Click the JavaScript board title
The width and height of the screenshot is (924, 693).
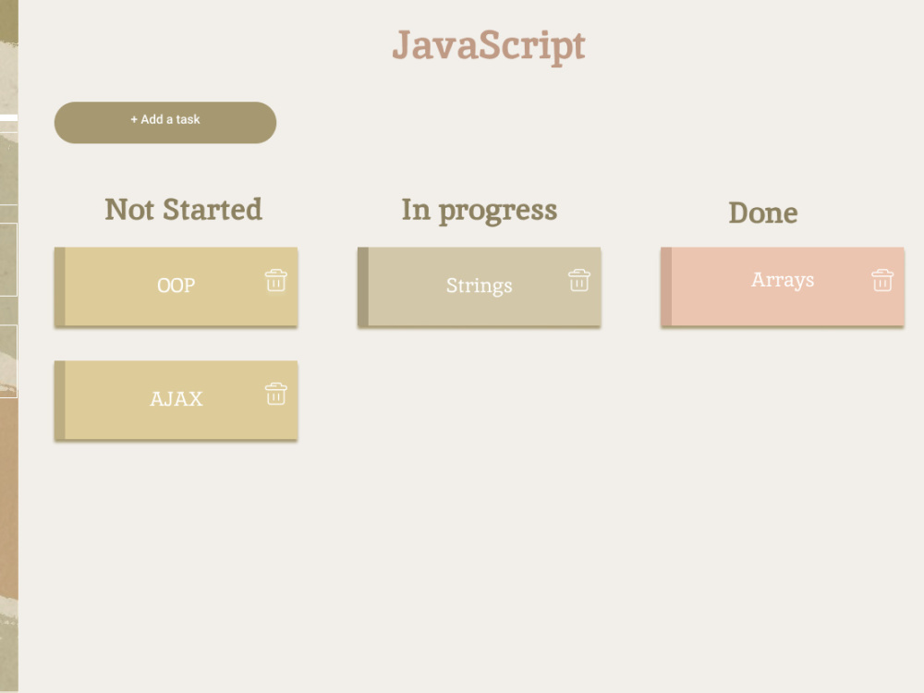point(489,46)
